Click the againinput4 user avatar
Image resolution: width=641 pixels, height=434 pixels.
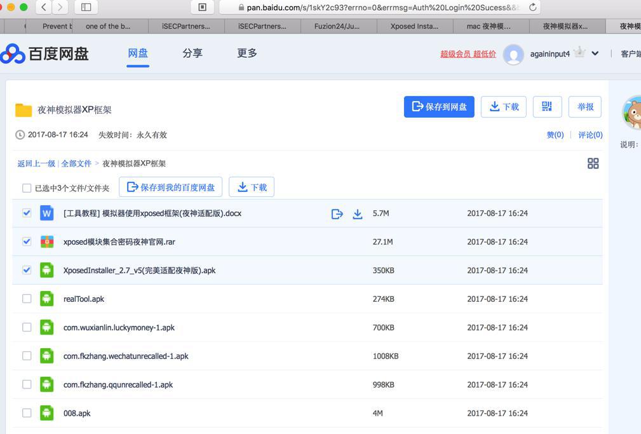click(513, 54)
